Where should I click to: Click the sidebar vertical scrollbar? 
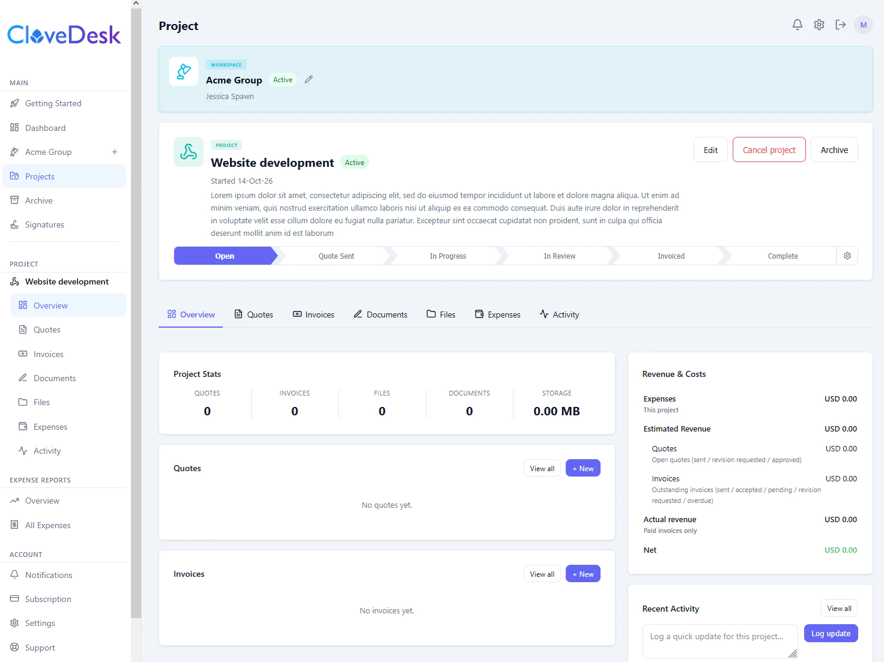point(136,312)
